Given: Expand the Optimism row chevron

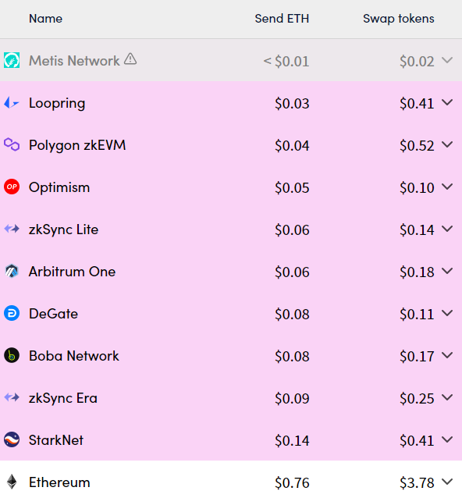Looking at the screenshot, I should pyautogui.click(x=447, y=187).
